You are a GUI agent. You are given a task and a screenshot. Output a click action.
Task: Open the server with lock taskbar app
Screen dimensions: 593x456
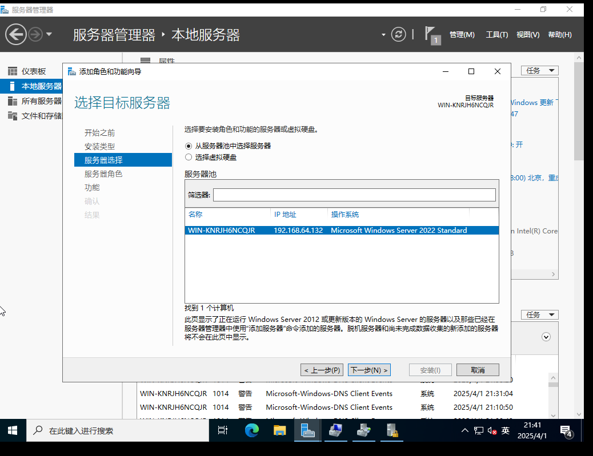[391, 430]
